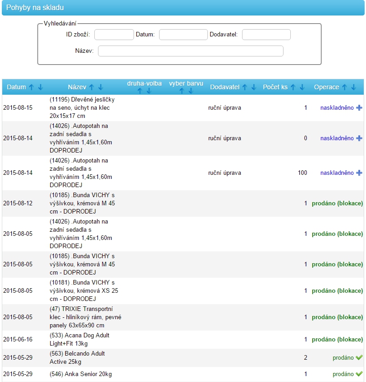Click prodáno (blokace) on TRIXIE Transportní klec

point(337,317)
